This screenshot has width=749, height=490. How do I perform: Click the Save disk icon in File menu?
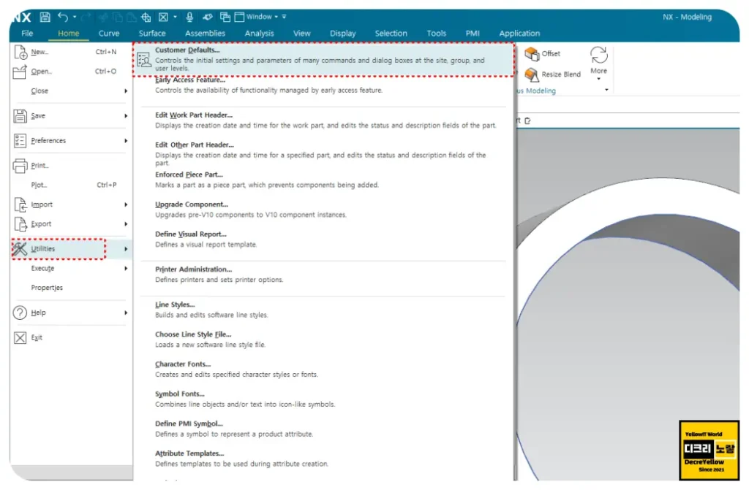click(20, 116)
